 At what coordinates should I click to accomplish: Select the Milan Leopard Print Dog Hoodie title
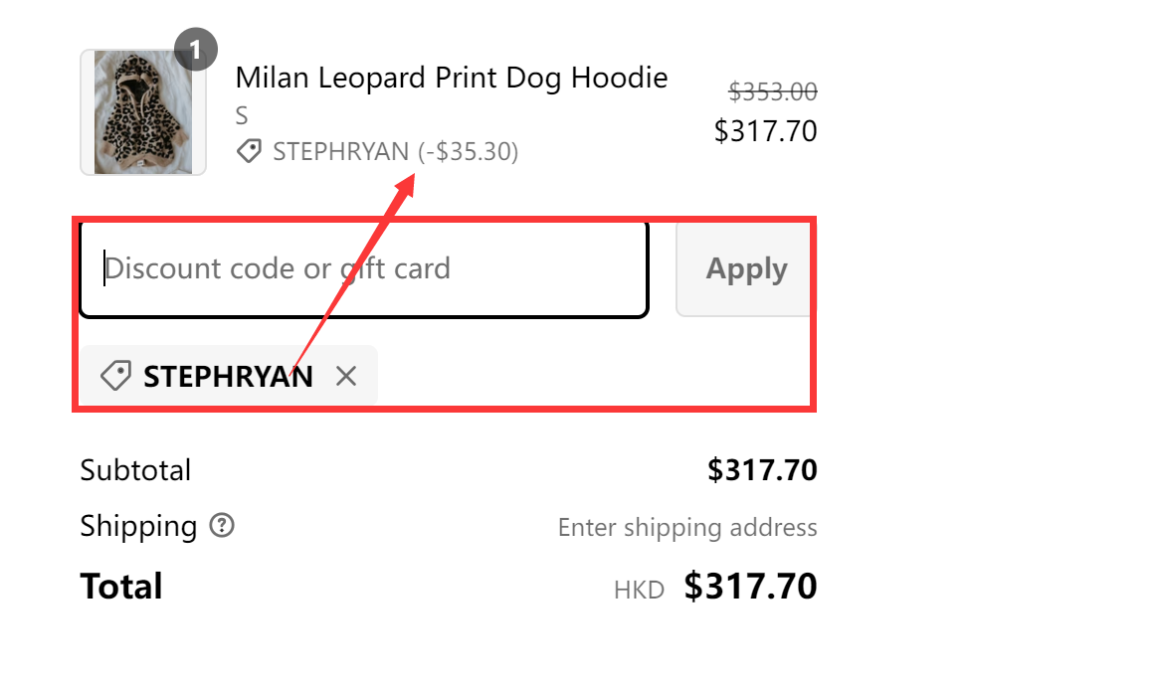tap(451, 77)
